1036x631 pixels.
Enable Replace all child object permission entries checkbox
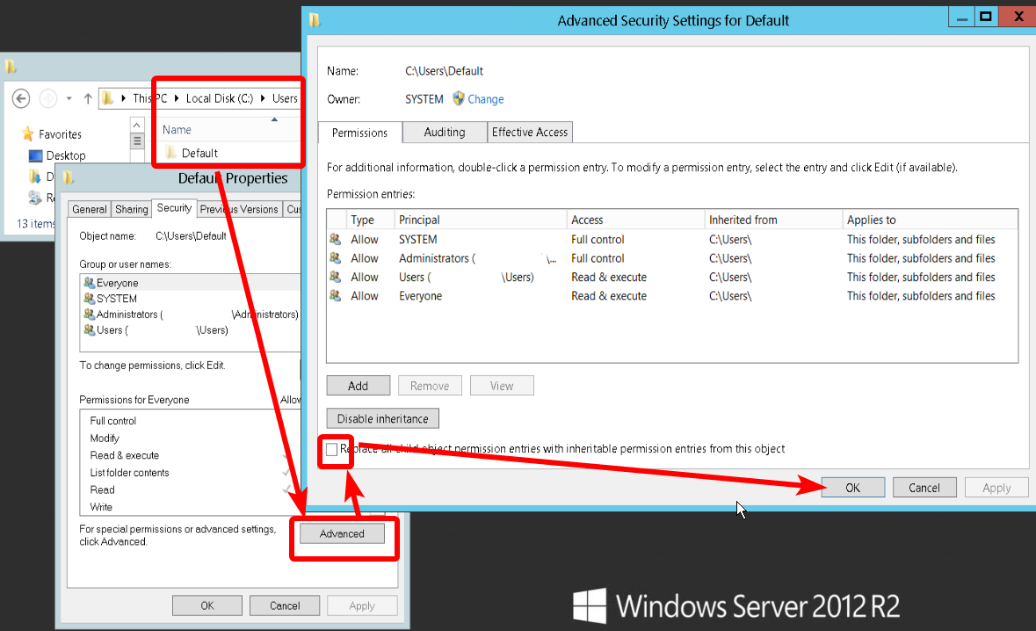(x=331, y=449)
